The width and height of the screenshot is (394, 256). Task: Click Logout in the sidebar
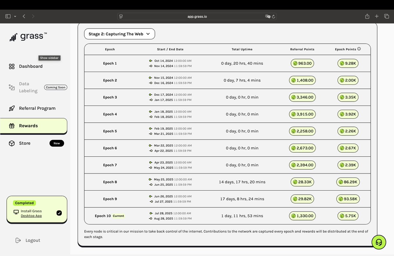[x=33, y=240]
